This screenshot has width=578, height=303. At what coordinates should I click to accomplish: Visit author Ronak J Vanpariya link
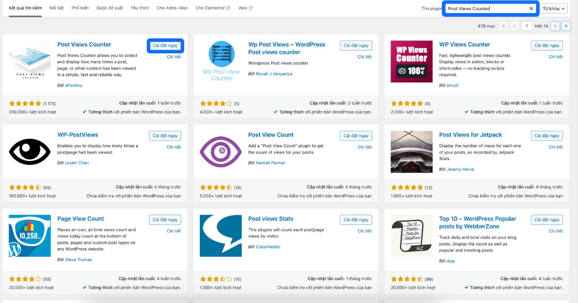pos(274,74)
